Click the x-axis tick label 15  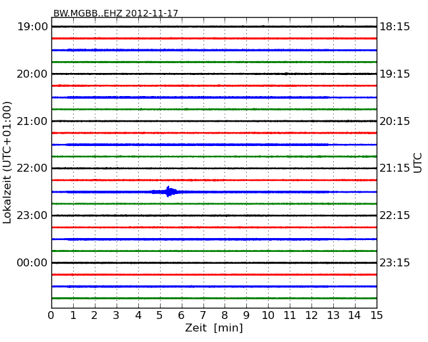click(377, 315)
